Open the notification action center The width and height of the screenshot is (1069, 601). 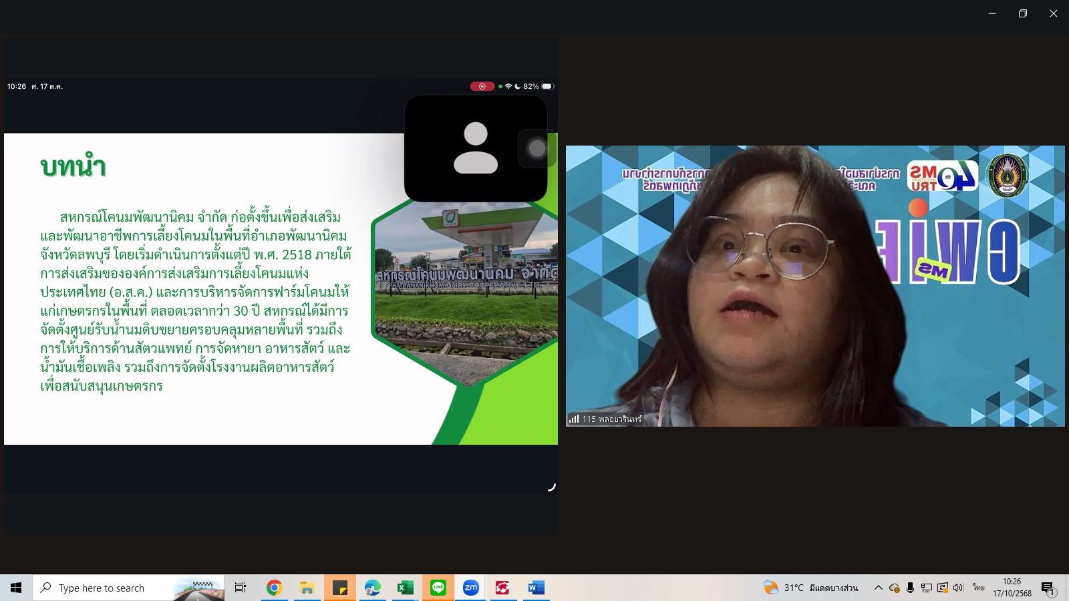coord(1048,588)
